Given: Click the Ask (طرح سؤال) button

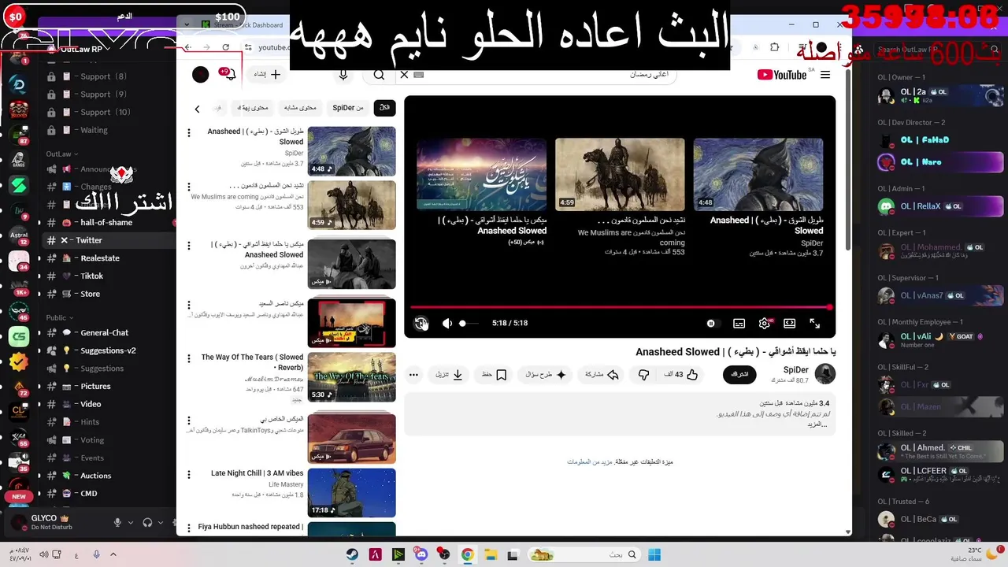Looking at the screenshot, I should coord(546,375).
